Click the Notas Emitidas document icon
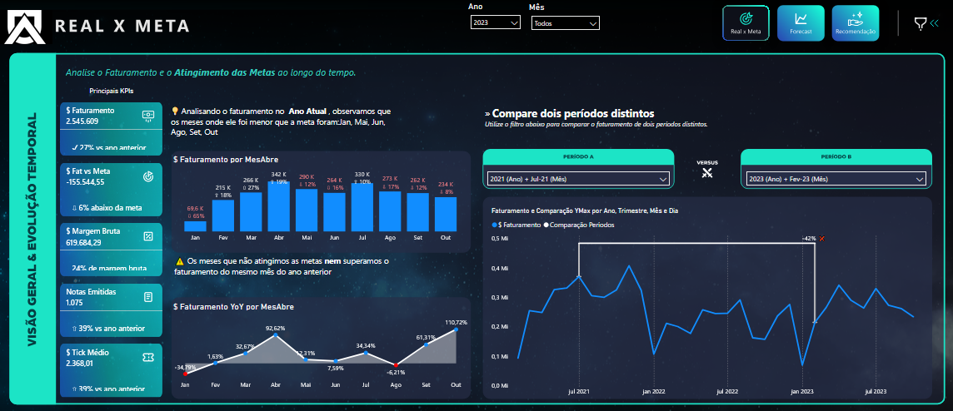 click(x=148, y=297)
